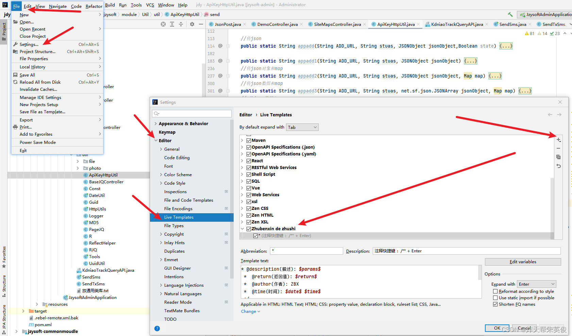Open the Refactor menu in menu bar
The width and height of the screenshot is (572, 336).
coord(94,6)
